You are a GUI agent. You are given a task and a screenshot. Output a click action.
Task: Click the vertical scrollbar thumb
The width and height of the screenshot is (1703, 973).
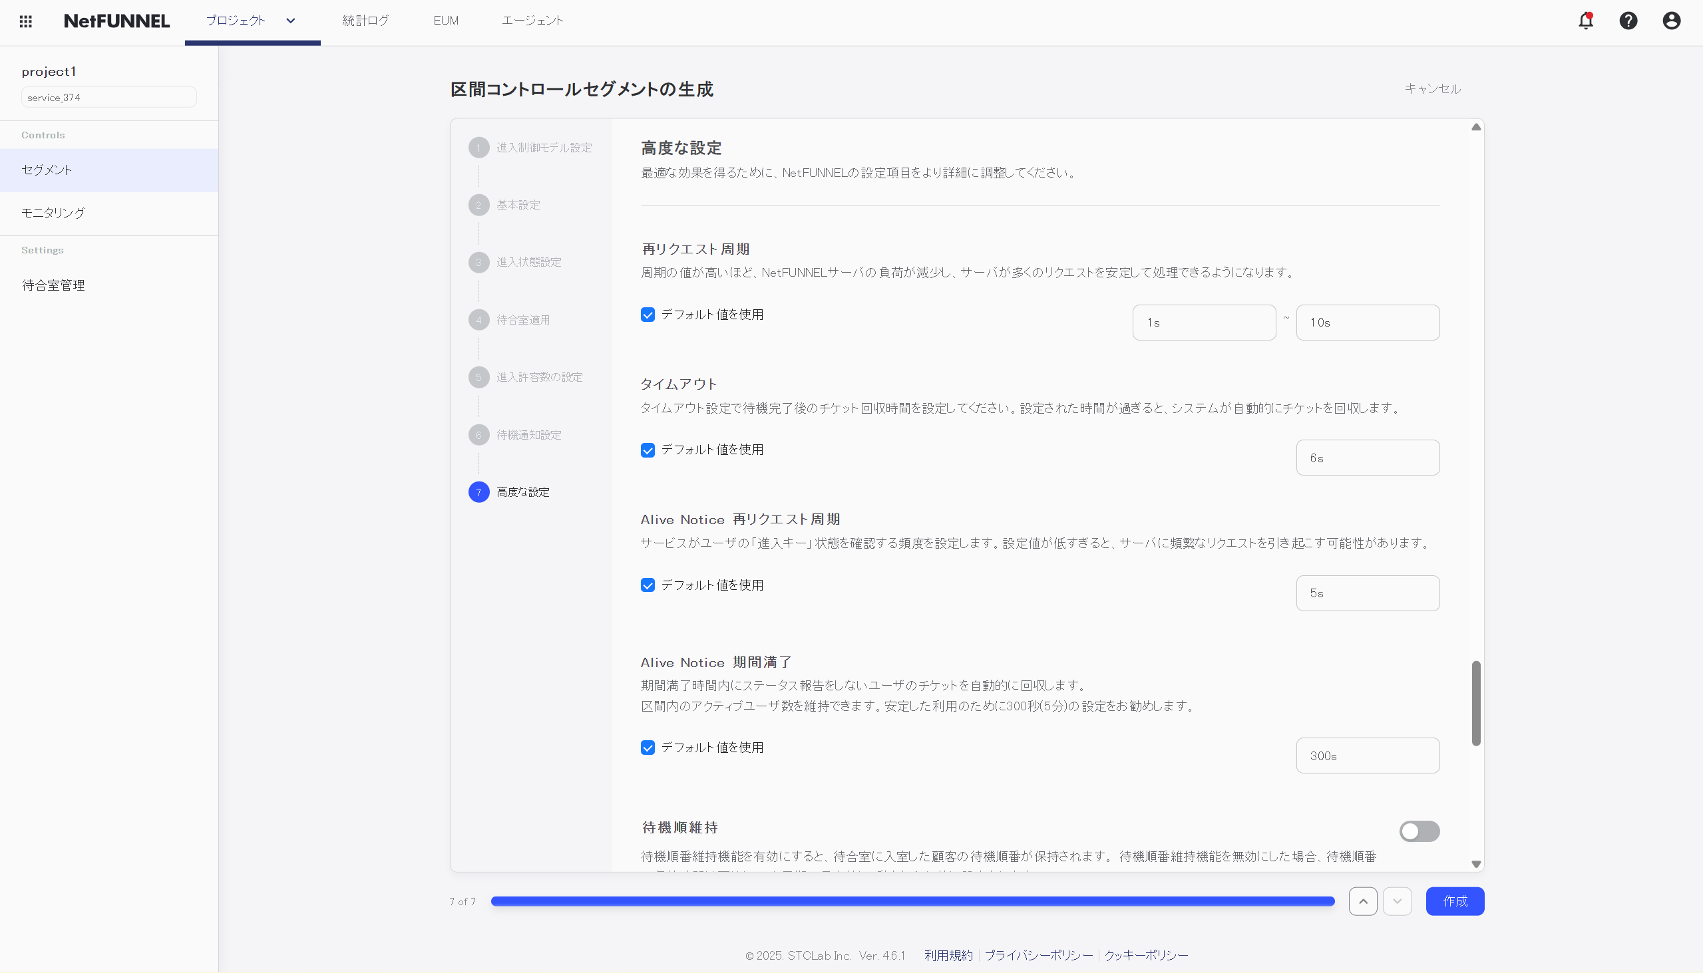coord(1475,703)
